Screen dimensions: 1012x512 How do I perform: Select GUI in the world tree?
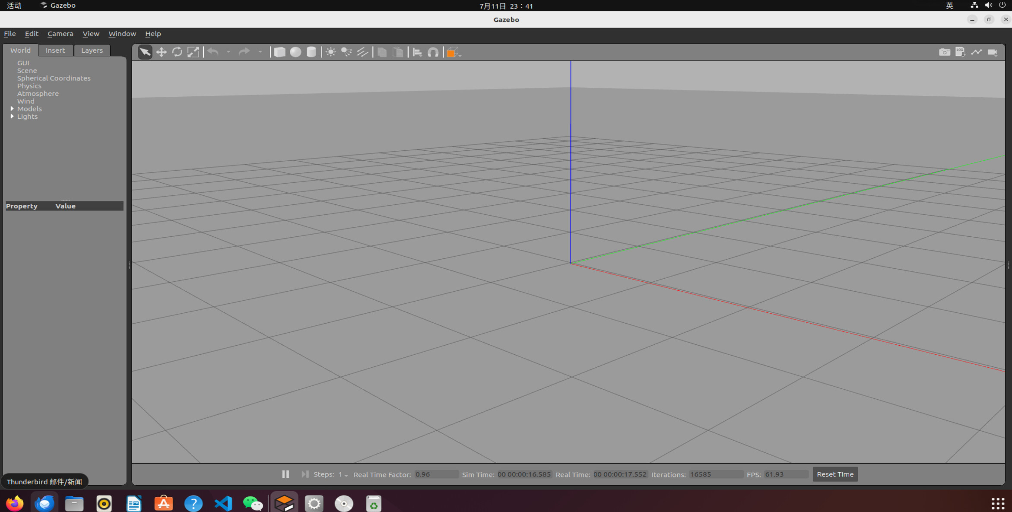(23, 63)
